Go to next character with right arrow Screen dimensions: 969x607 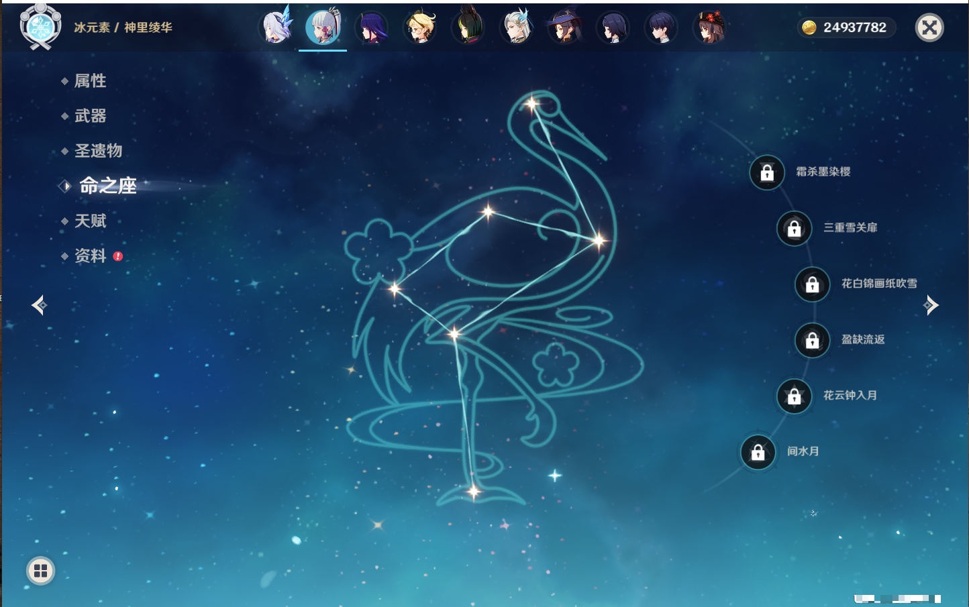[931, 306]
